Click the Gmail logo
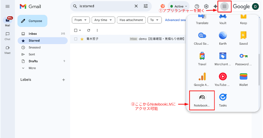 pos(30,7)
